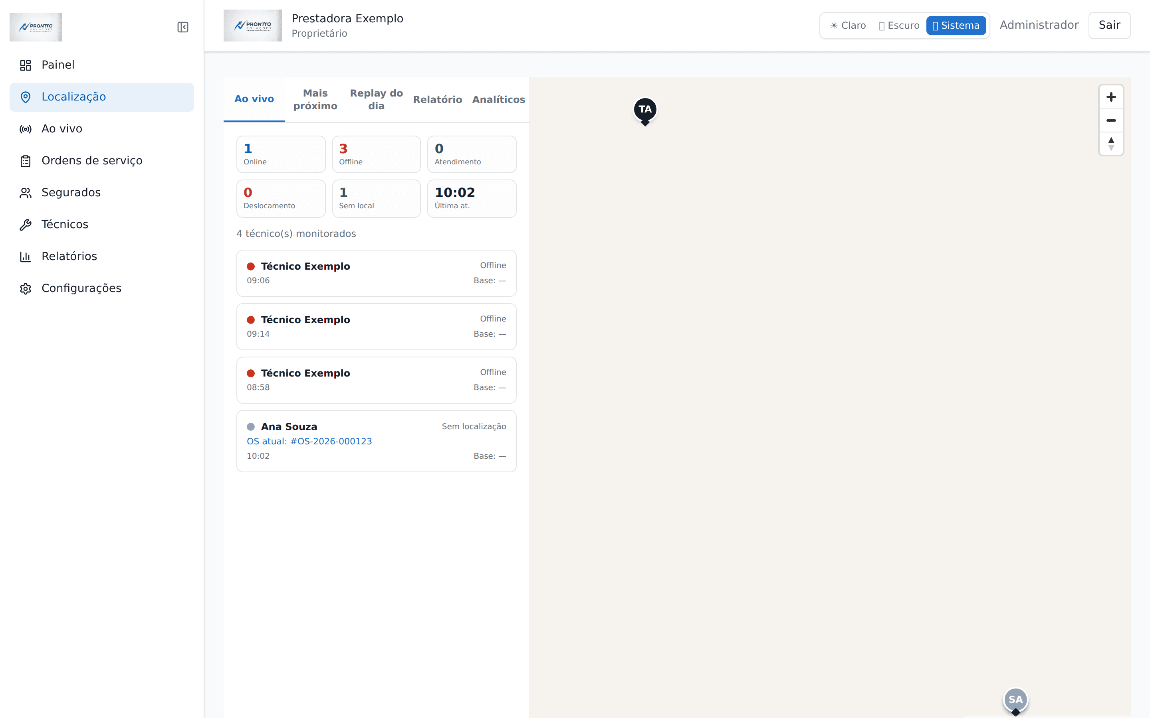Switch to the Analíticos tab
This screenshot has width=1150, height=718.
click(x=498, y=99)
